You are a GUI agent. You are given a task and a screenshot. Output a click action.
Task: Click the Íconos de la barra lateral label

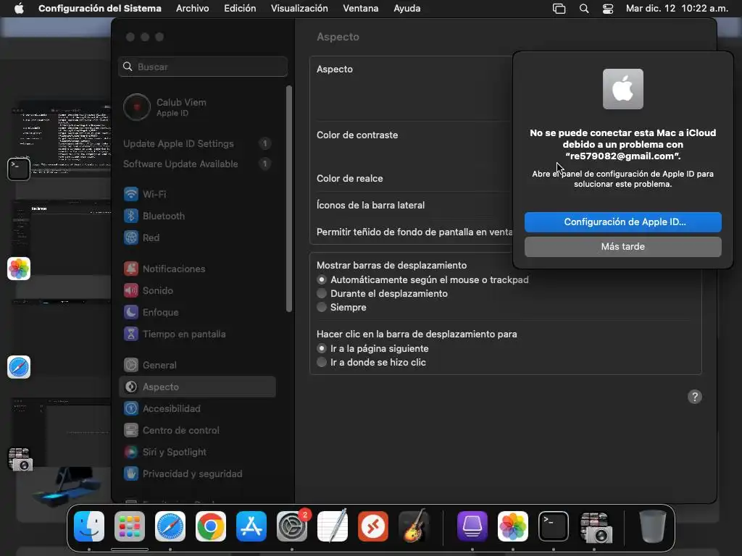(x=370, y=206)
